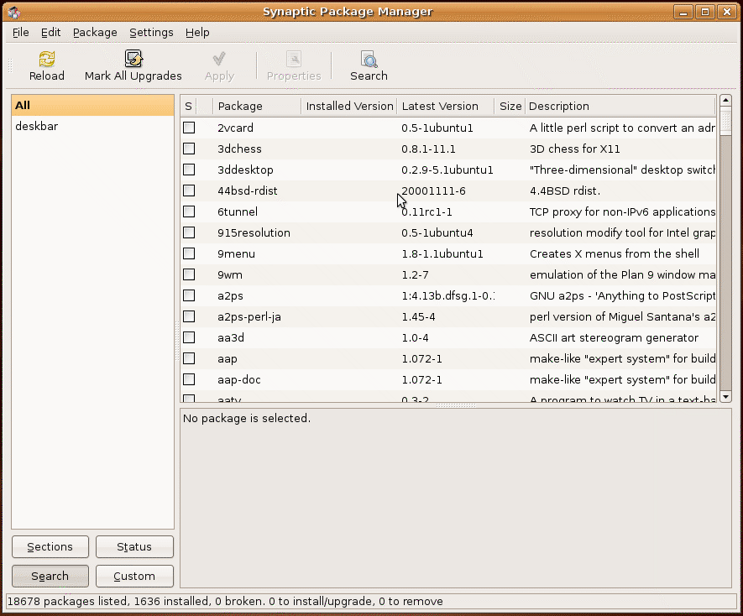Viewport: 743px width, 616px height.
Task: Sort by Latest Version column header
Action: tap(446, 106)
